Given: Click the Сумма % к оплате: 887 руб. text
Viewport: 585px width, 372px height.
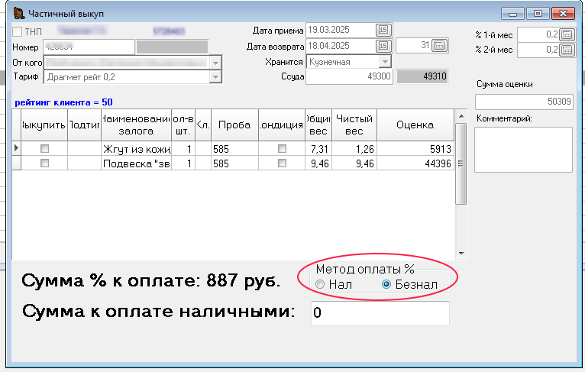Looking at the screenshot, I should 150,280.
